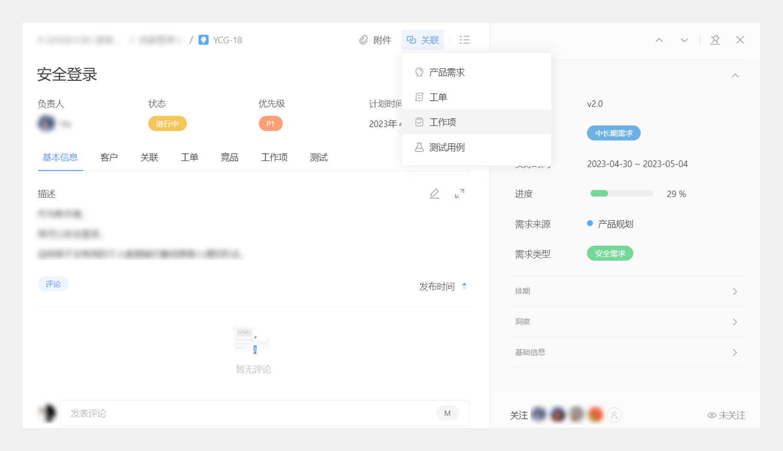Go to next item with down arrow
The image size is (783, 451).
(x=684, y=40)
